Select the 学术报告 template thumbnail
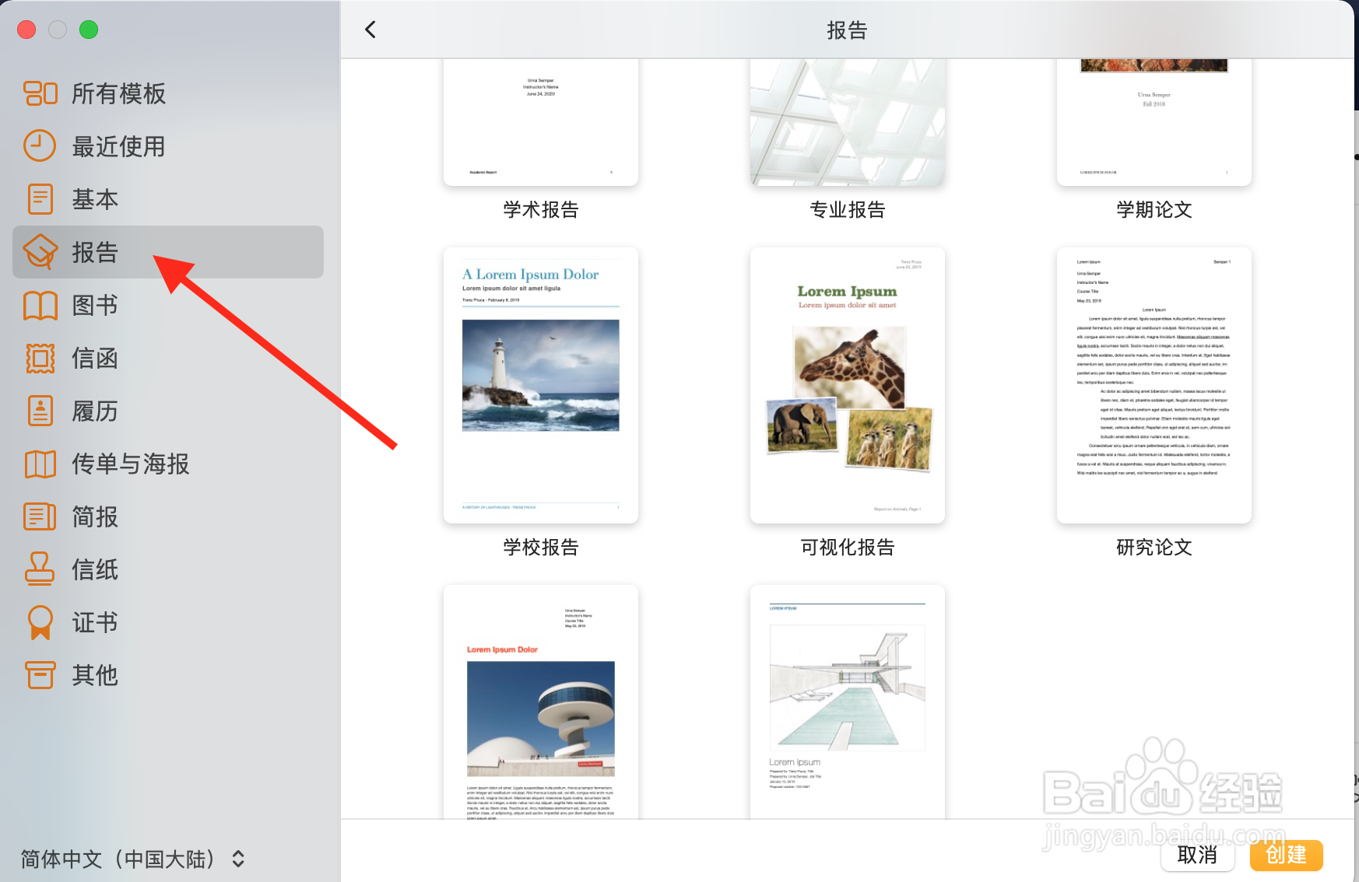1359x882 pixels. click(x=540, y=121)
